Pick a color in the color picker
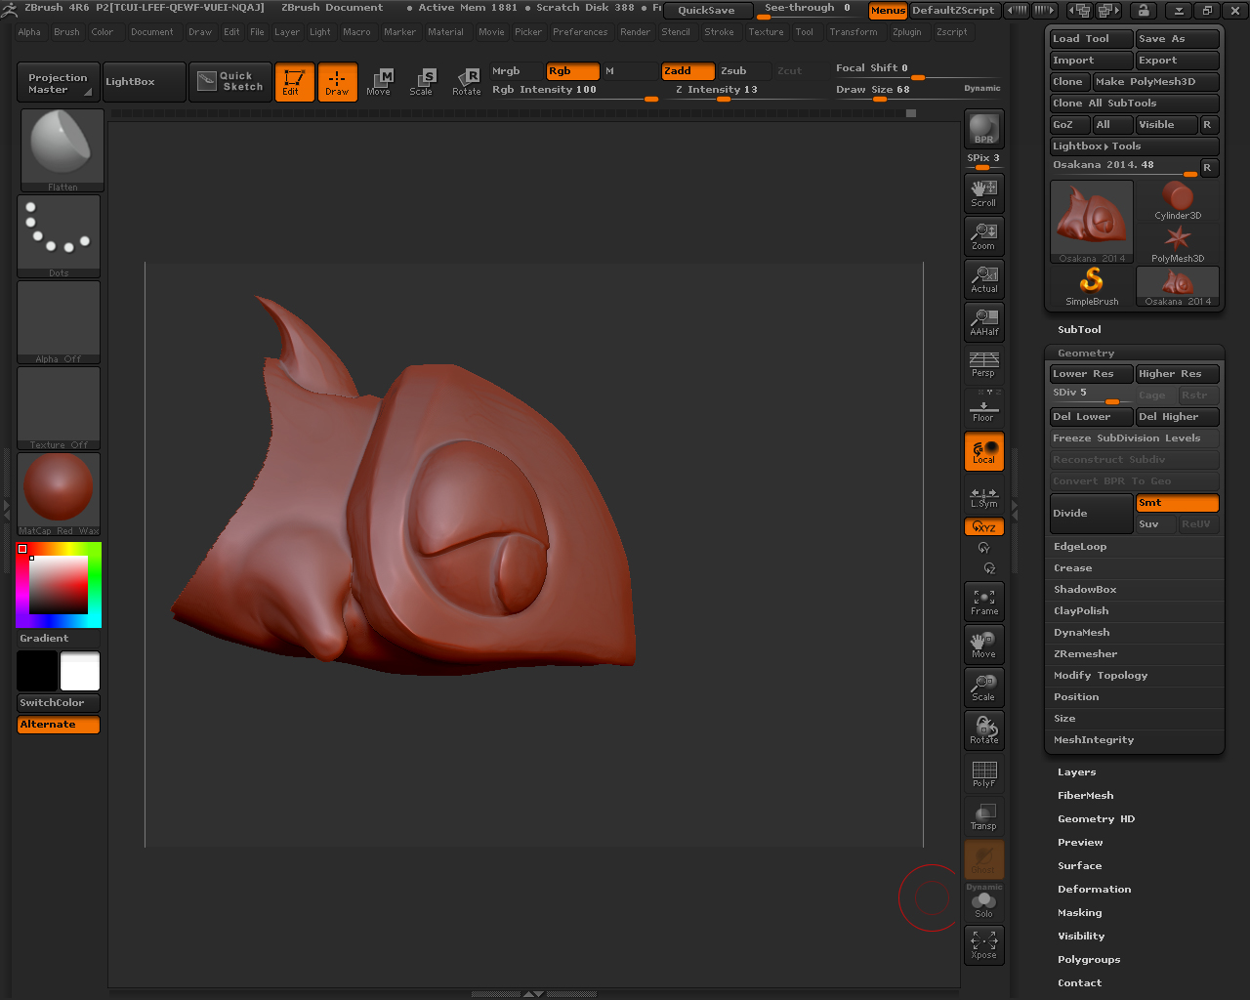1250x1000 pixels. point(59,585)
